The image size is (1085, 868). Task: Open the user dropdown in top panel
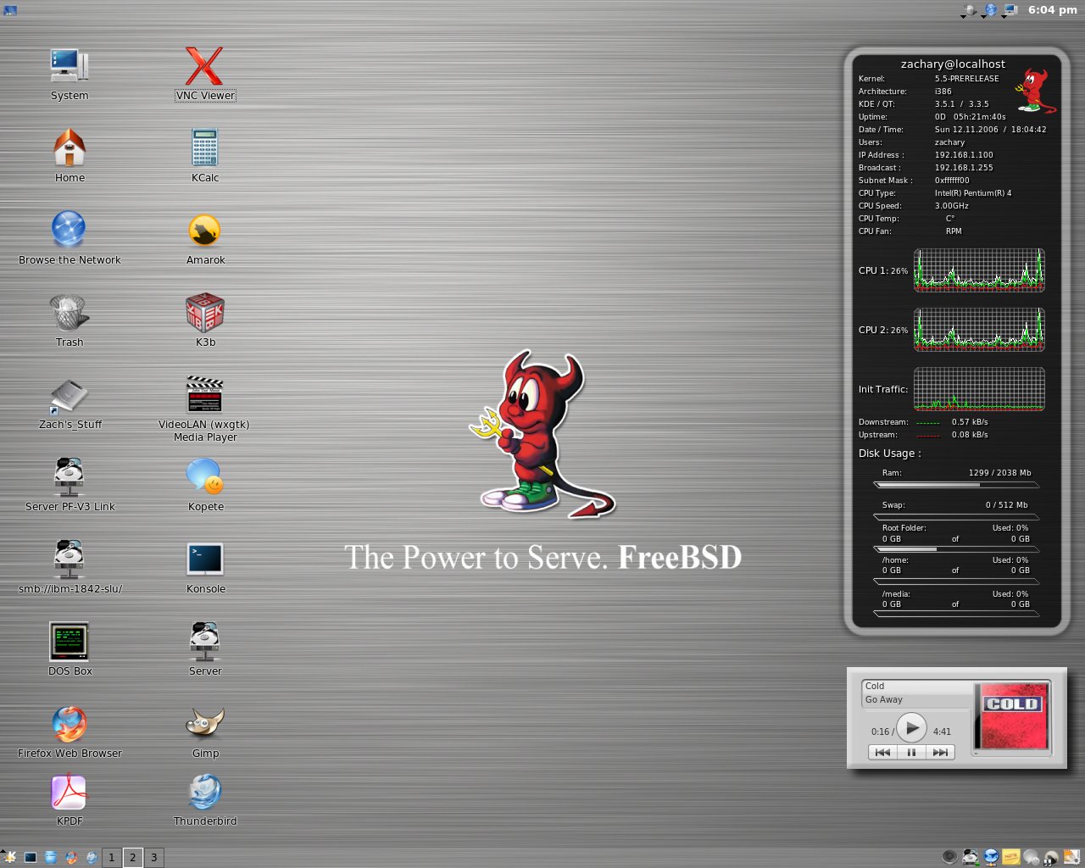click(x=968, y=10)
